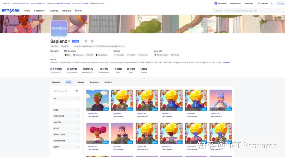The image size is (285, 157).
Task: Click the refresh icon next to Sapienz title
Action: 92,41
